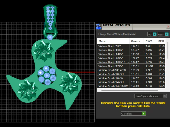Click the 11.32 DWT value
170x127 pixels.
coord(149,66)
